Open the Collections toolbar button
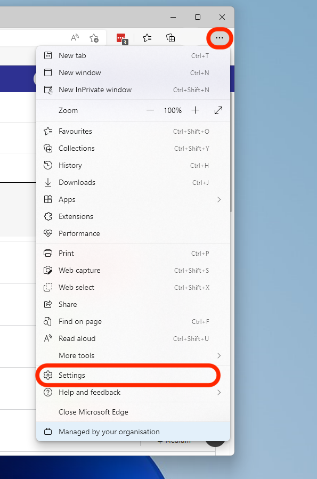 point(170,38)
